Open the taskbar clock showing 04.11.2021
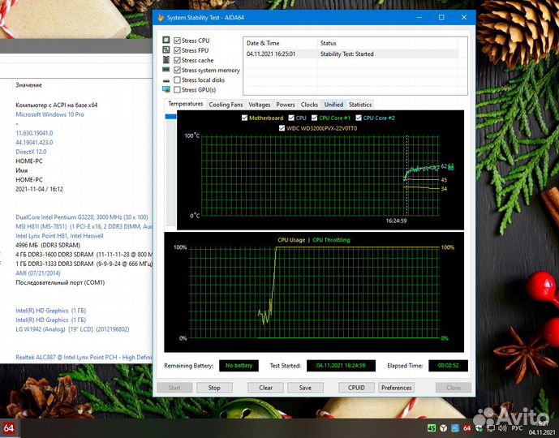This screenshot has width=559, height=438. [541, 428]
